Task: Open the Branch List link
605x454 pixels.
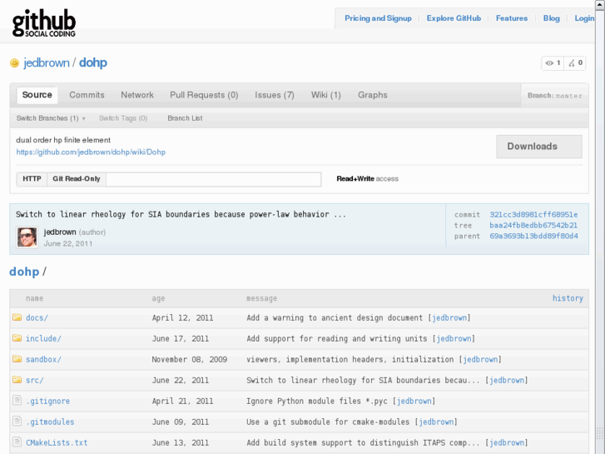Action: point(185,118)
